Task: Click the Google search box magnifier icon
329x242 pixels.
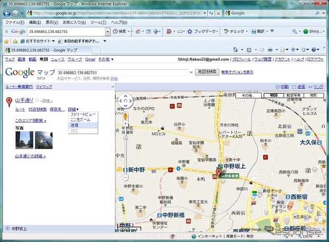Action: (x=318, y=13)
